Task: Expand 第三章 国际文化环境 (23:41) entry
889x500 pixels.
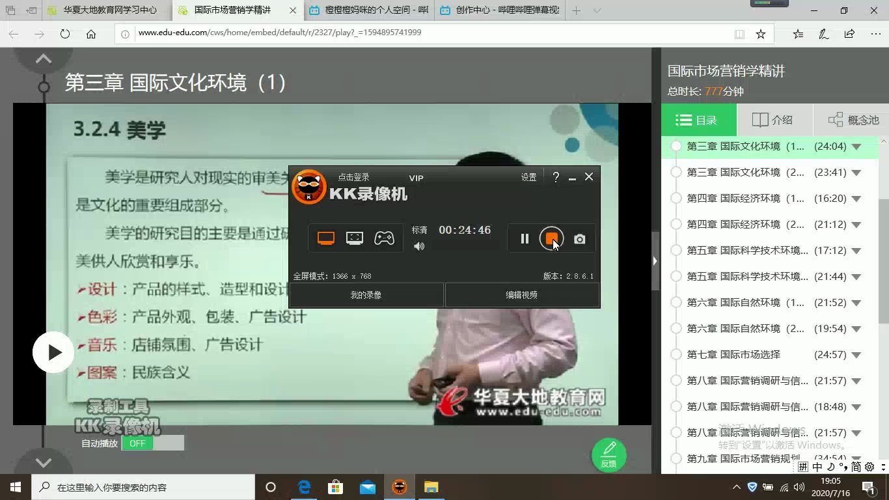Action: [856, 173]
